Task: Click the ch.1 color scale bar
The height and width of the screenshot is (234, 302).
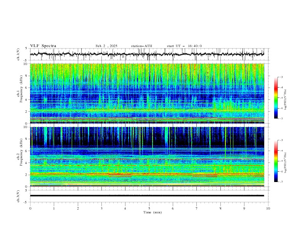Action: point(276,98)
